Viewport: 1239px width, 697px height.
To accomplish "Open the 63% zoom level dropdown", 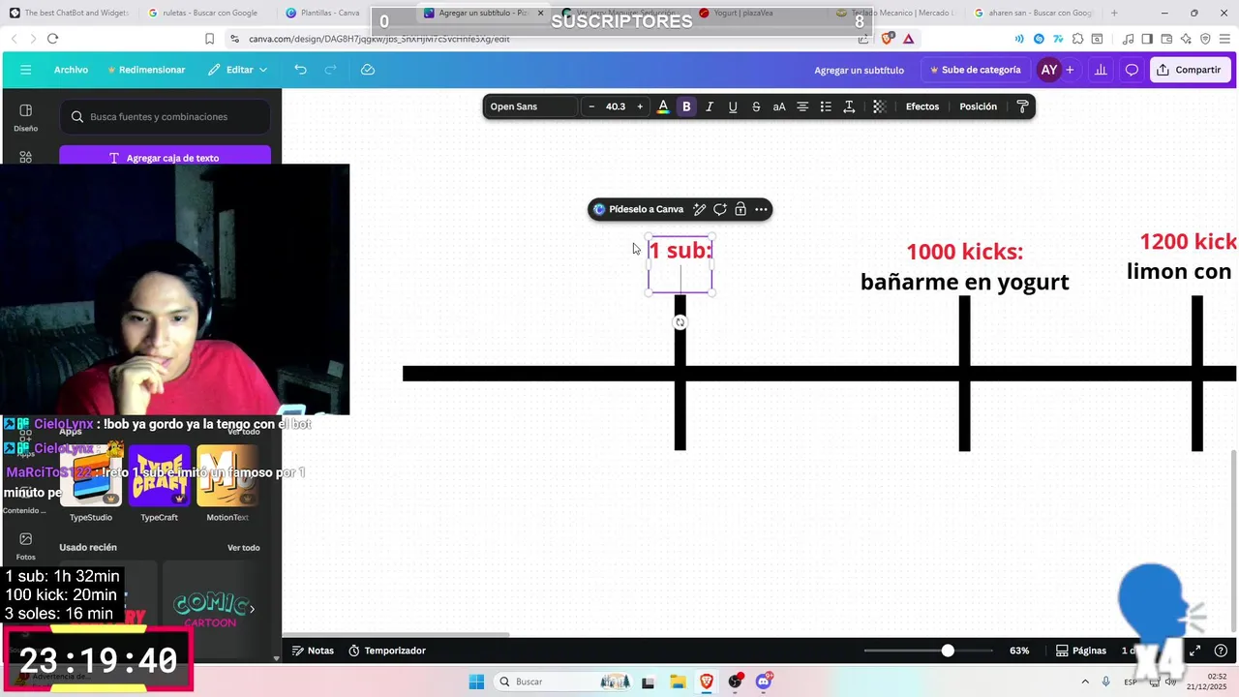I will [x=1019, y=651].
